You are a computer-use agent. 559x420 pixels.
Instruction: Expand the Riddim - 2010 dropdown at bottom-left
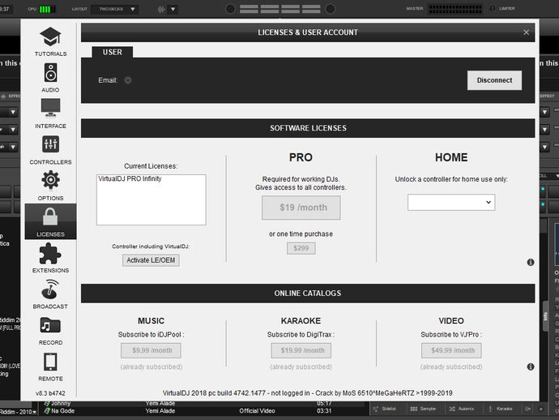[34, 413]
